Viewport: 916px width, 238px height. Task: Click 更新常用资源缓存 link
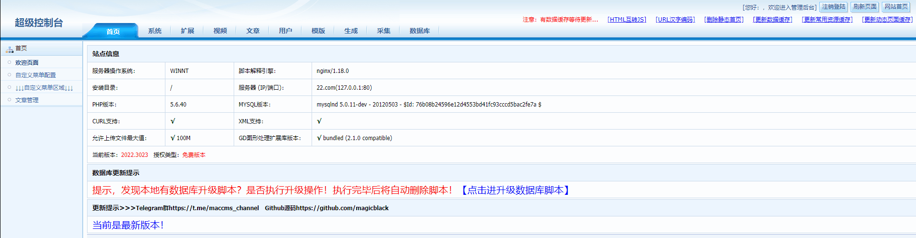(828, 20)
